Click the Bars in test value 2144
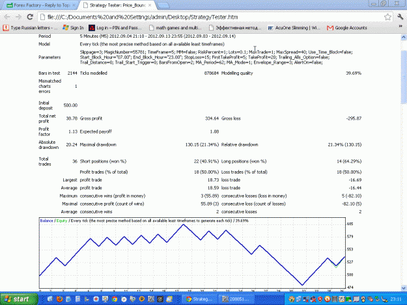407x305 pixels. pos(72,73)
